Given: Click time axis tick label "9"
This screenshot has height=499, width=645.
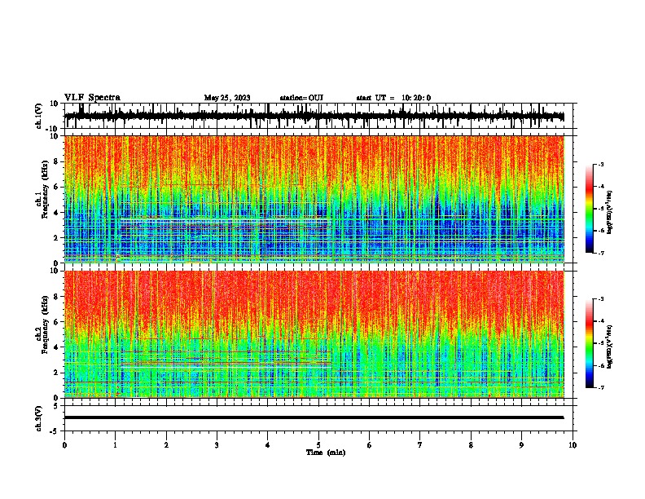Looking at the screenshot, I should click(x=521, y=445).
